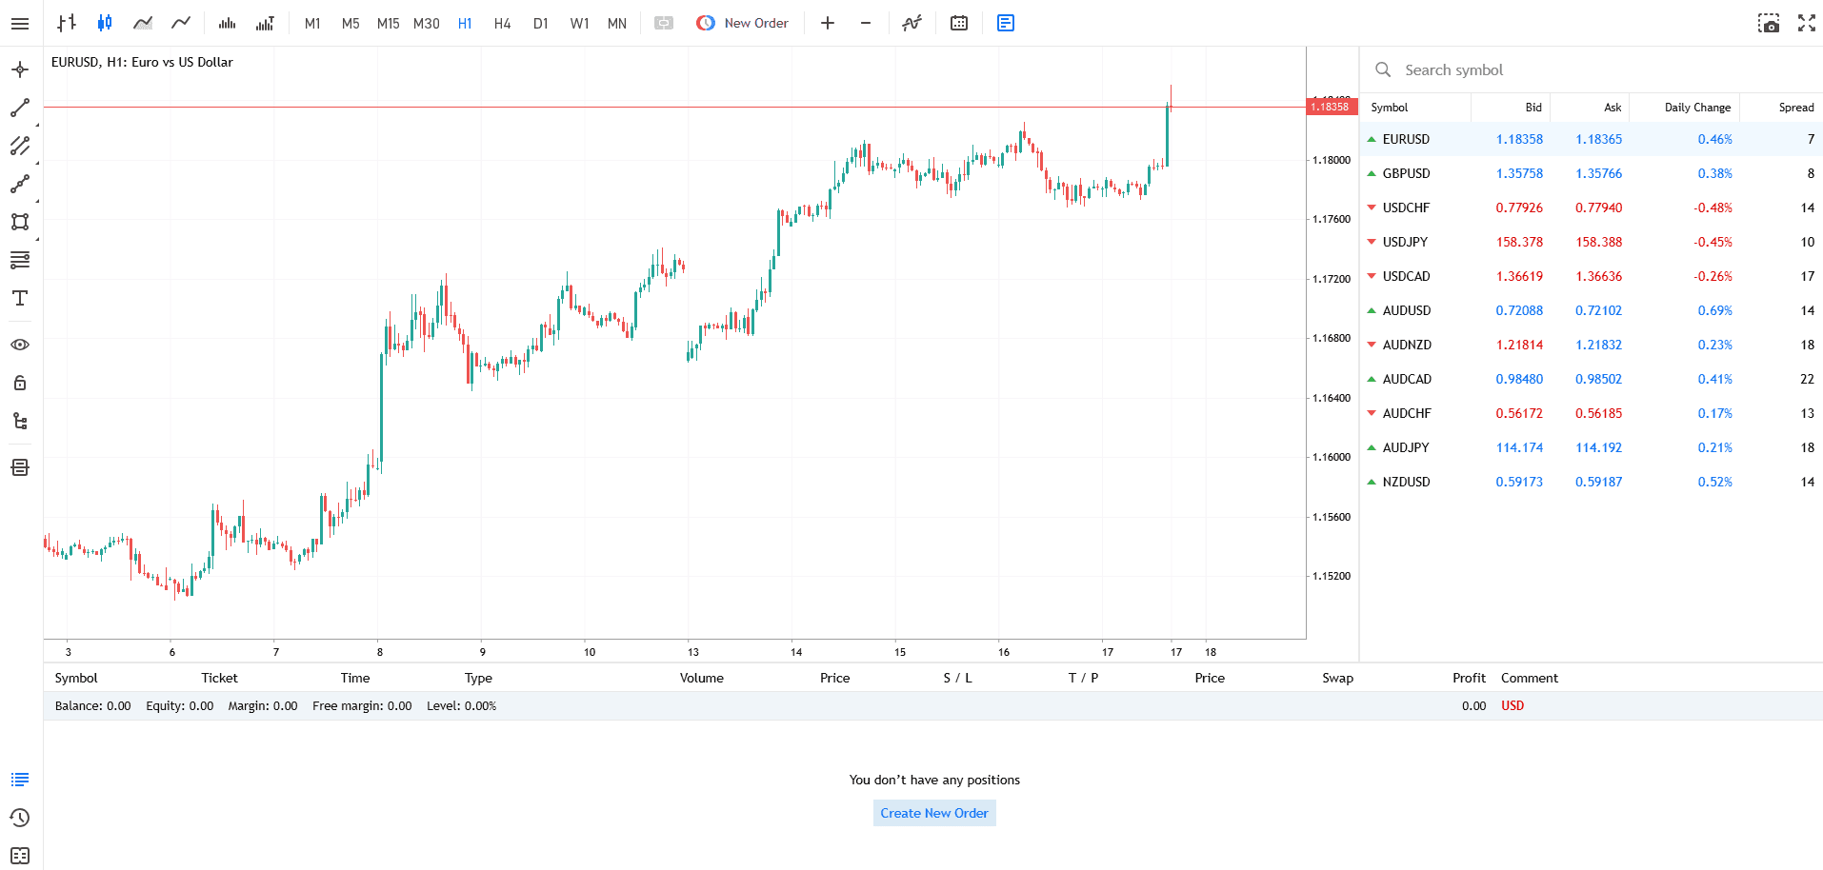
Task: Zoom in on the chart with the plus control
Action: [827, 23]
